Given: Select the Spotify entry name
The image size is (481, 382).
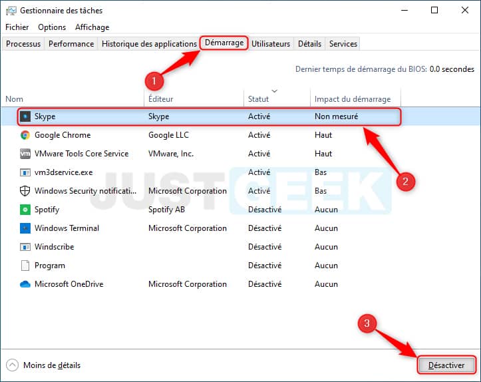Looking at the screenshot, I should pyautogui.click(x=47, y=210).
